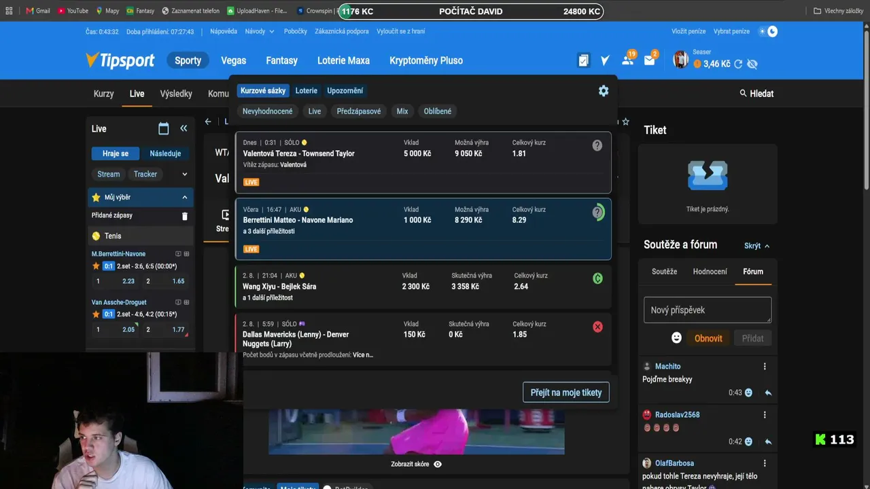Click the Tenis ball sport icon
The width and height of the screenshot is (870, 489).
click(96, 236)
